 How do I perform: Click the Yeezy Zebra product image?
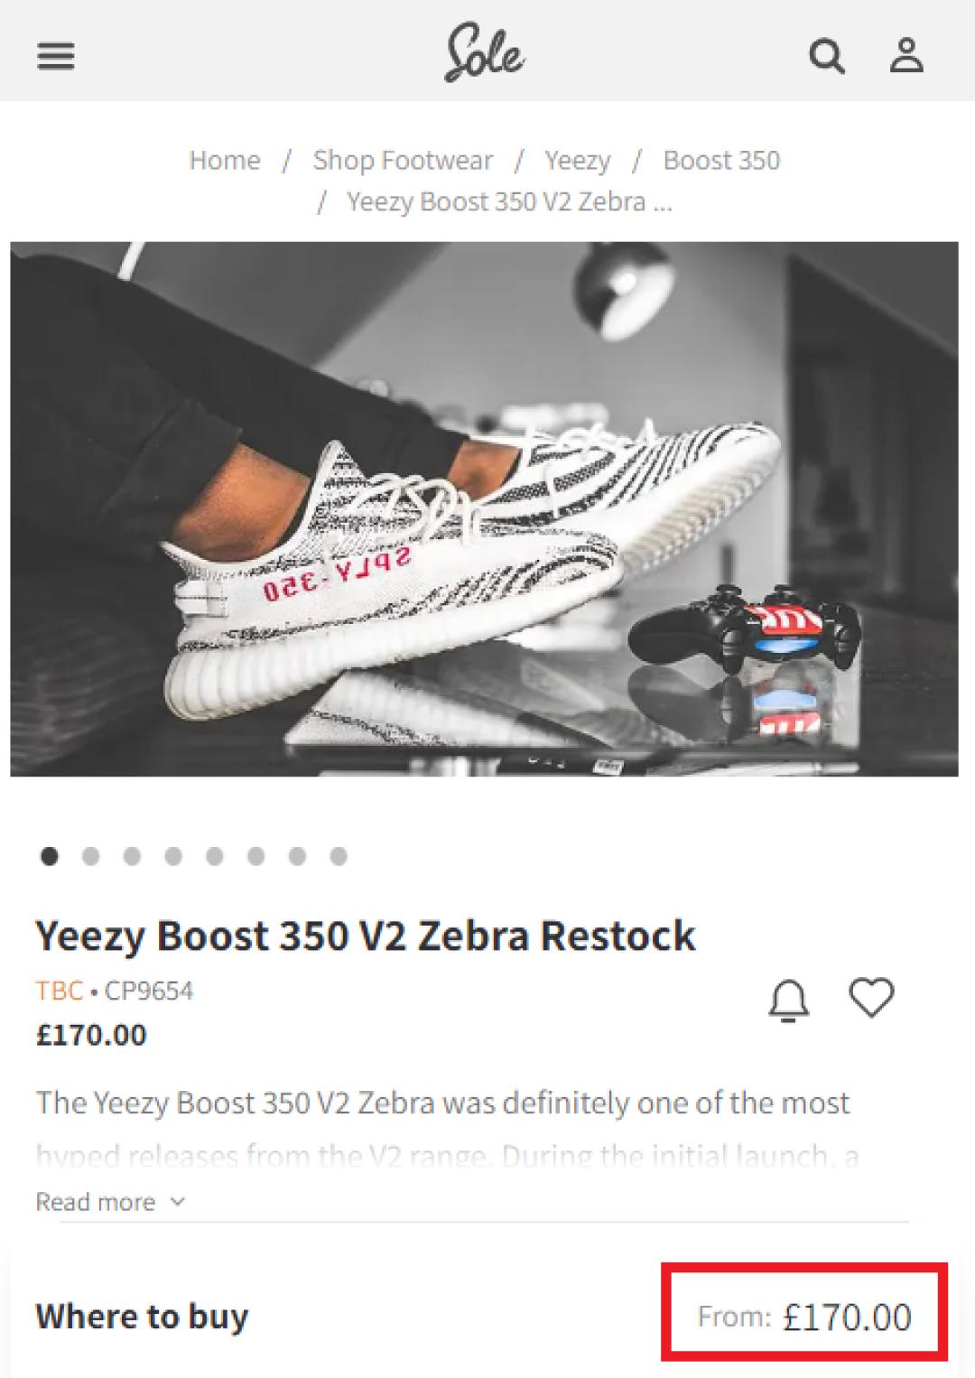(x=484, y=508)
